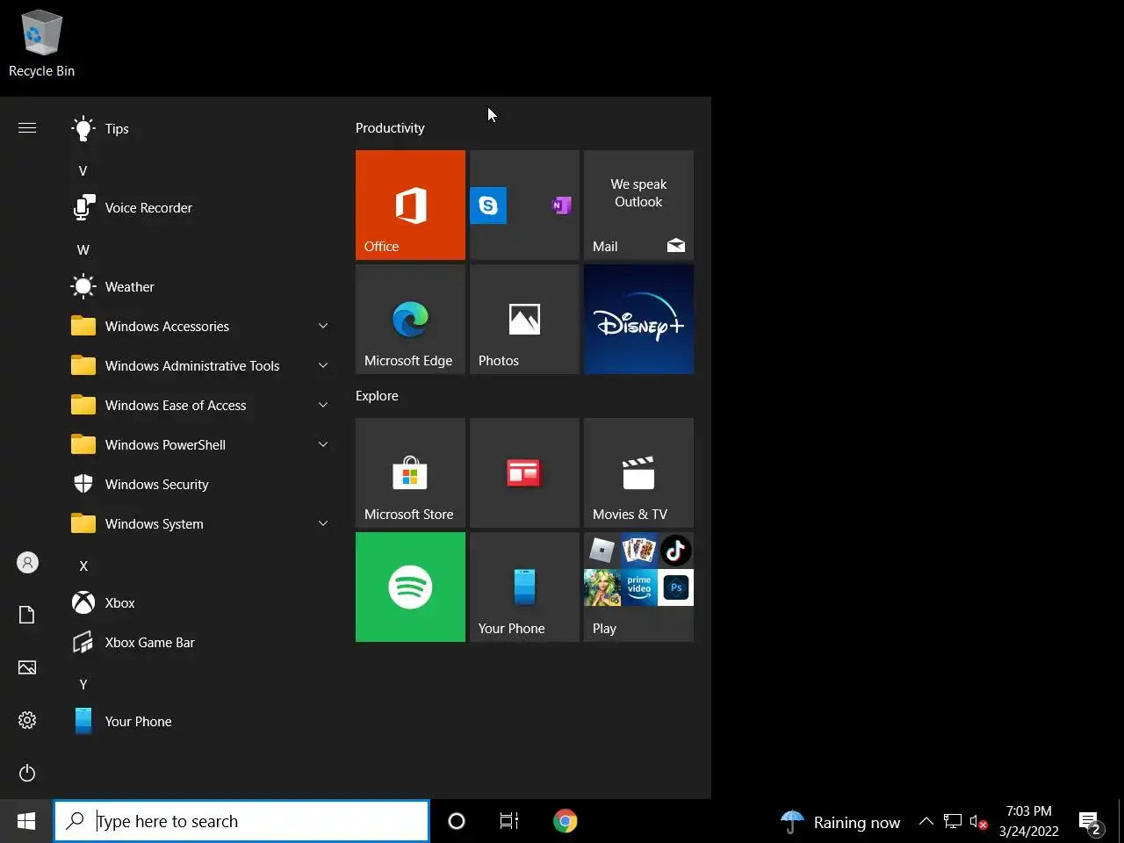Open the user account icon
Screen dimensions: 1124x843
click(x=27, y=563)
